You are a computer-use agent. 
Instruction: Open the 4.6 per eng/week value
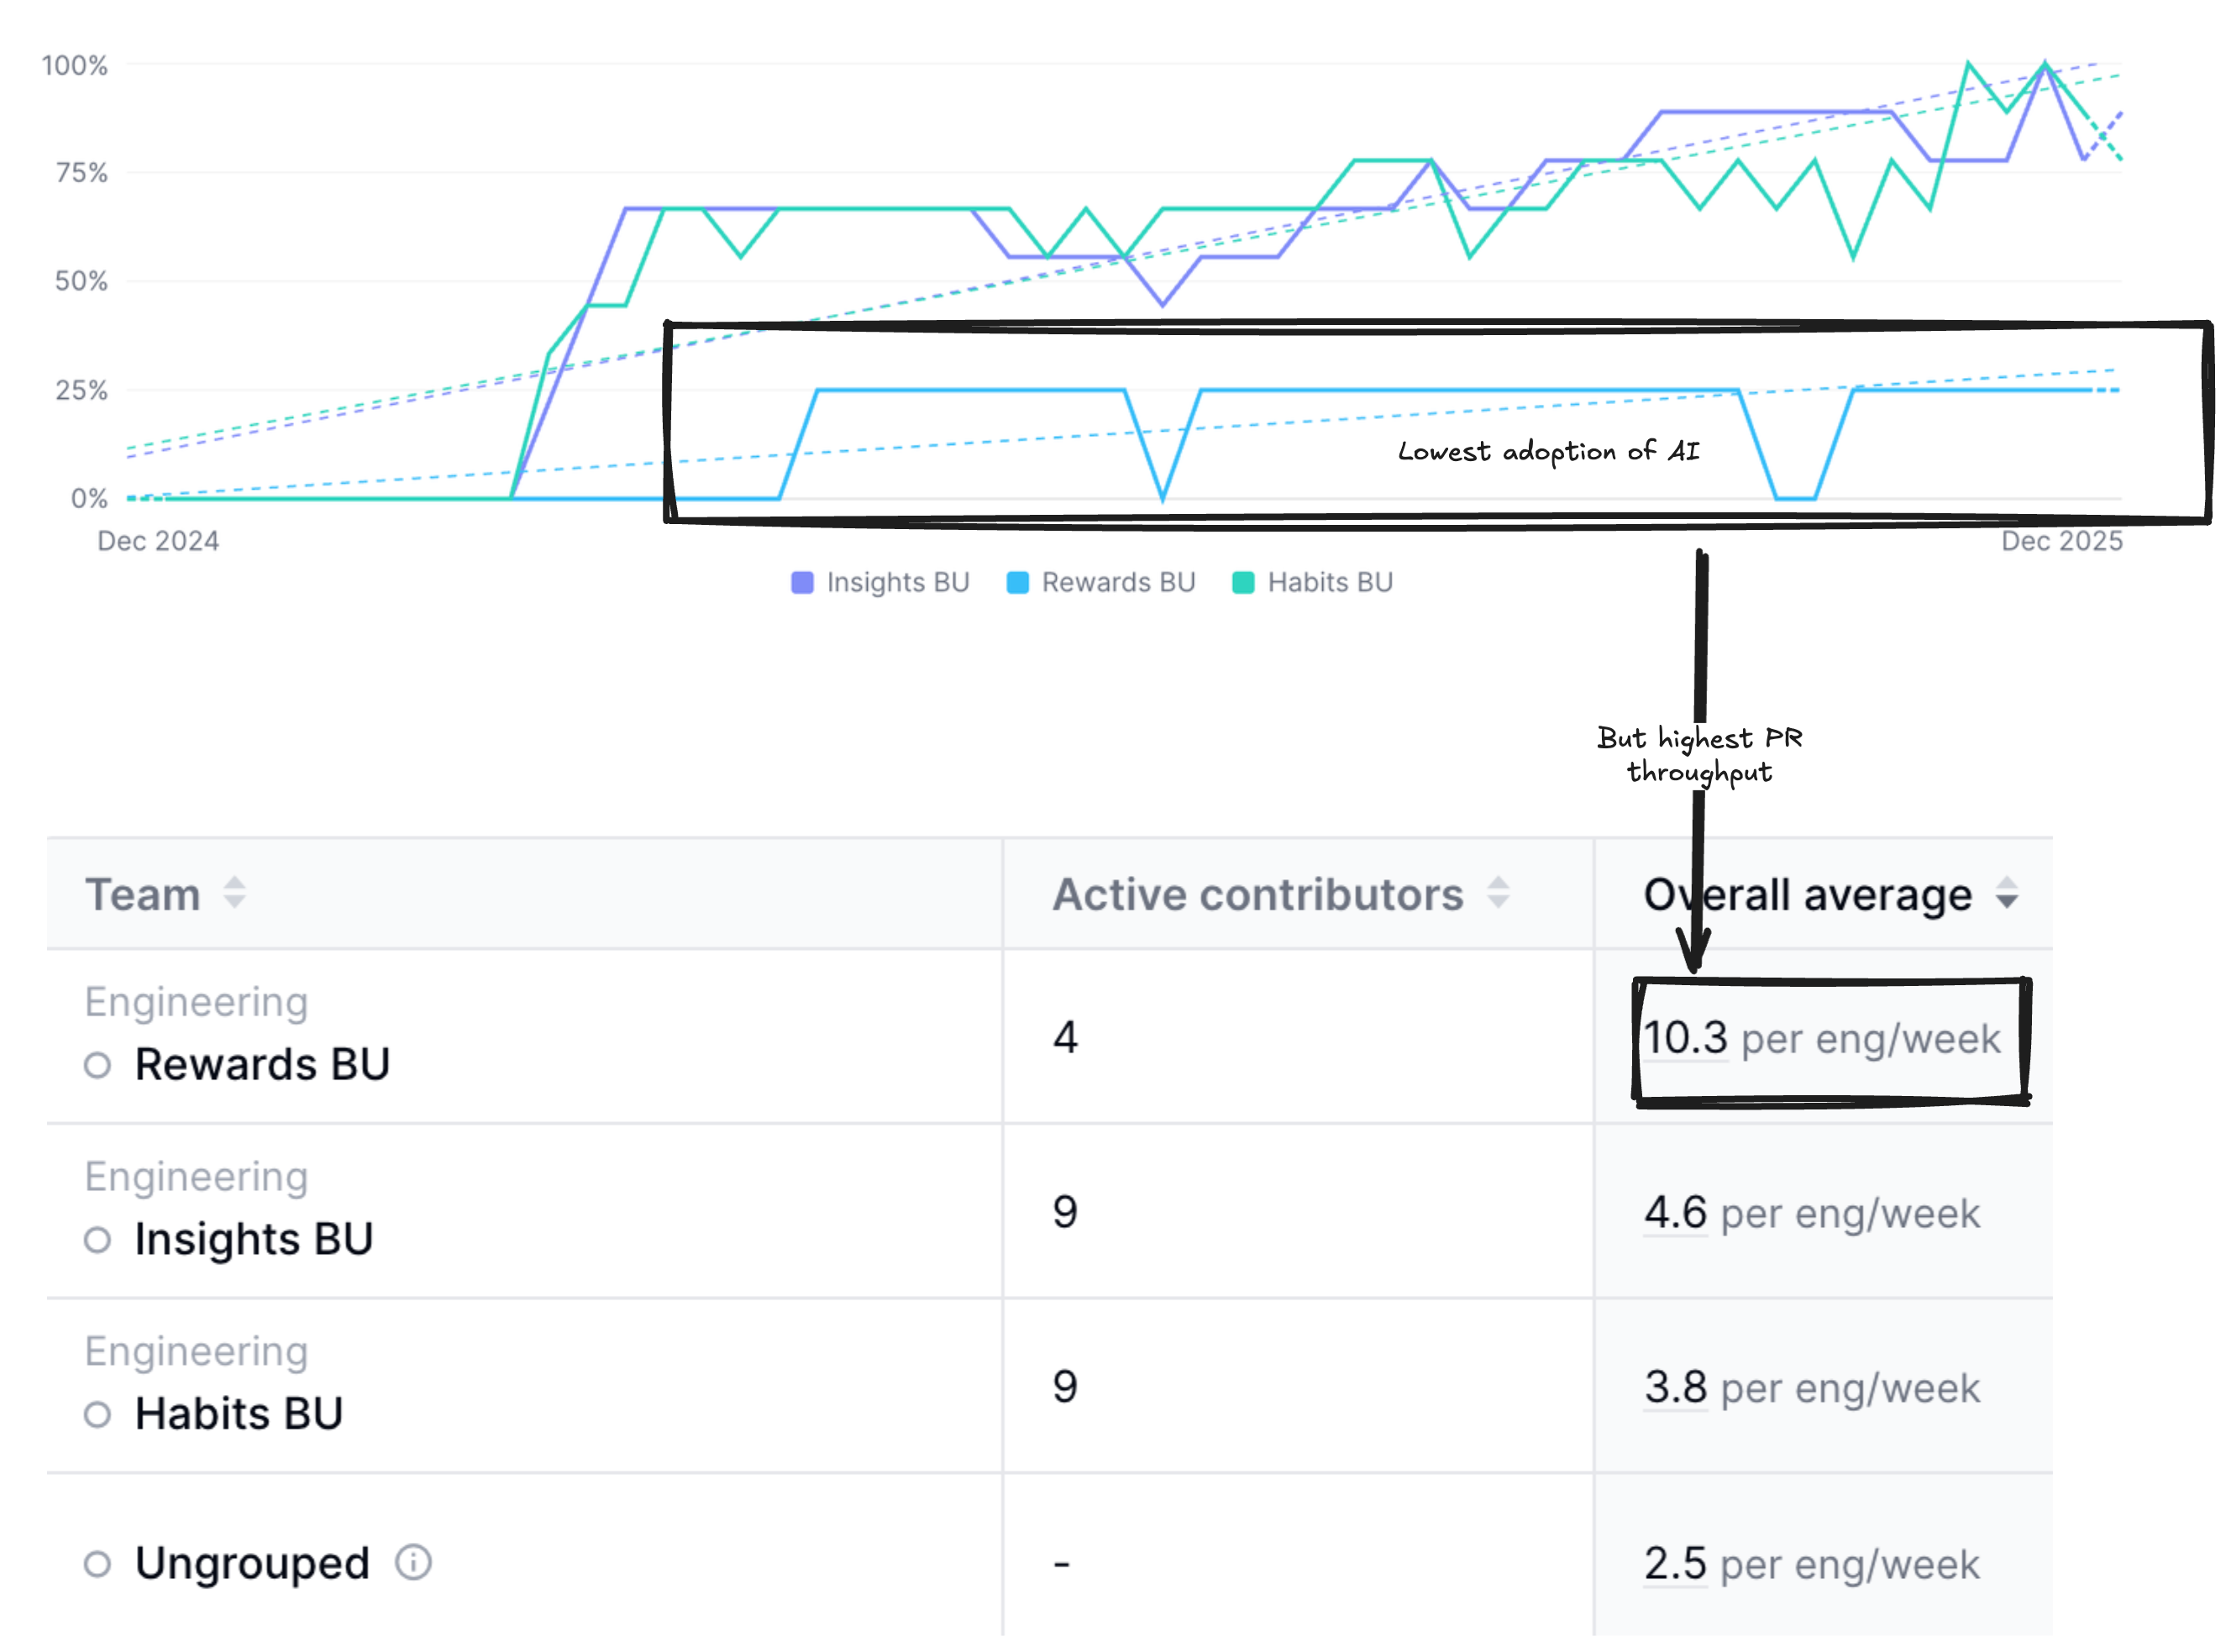click(1675, 1213)
